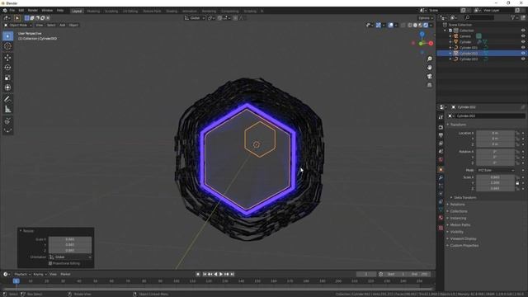Screen dimensions: 528x297
Task: Select the Cursor tool
Action: coord(7,46)
